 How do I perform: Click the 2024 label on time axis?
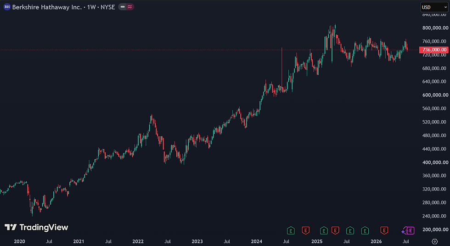coord(257,241)
